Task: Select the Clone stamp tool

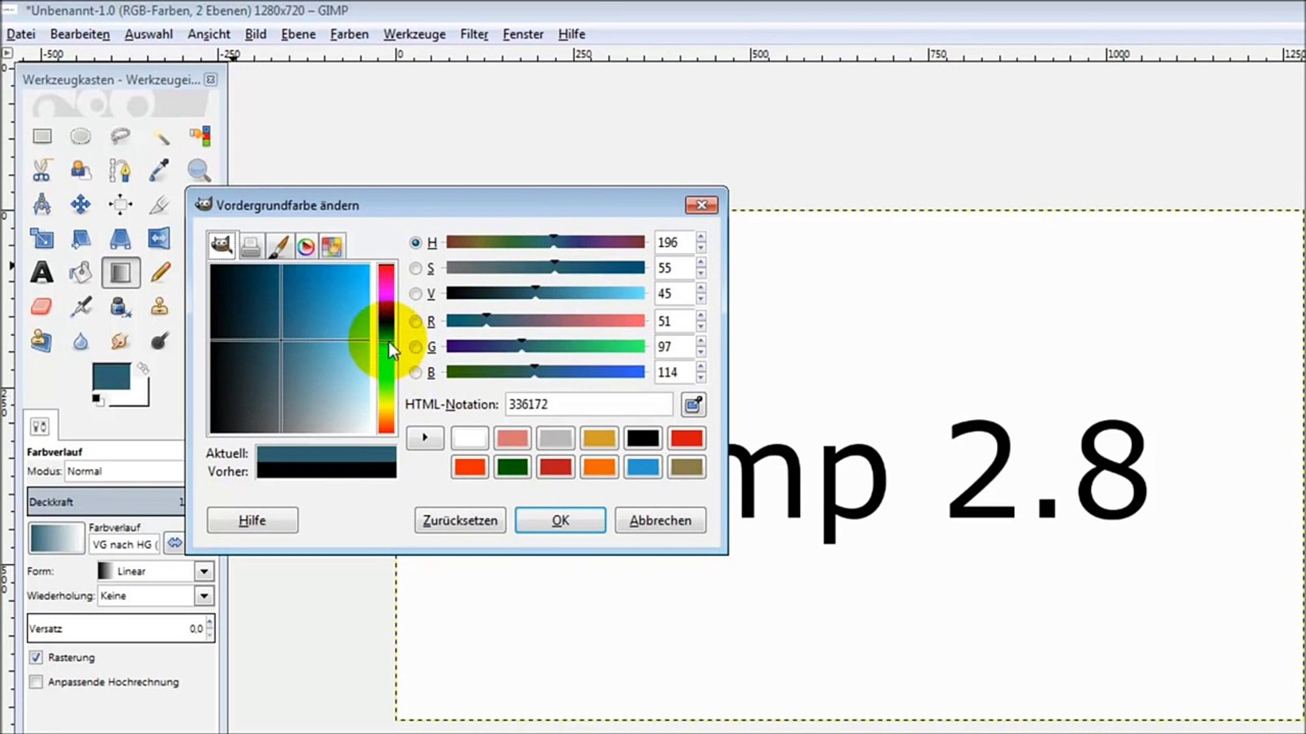Action: click(161, 307)
